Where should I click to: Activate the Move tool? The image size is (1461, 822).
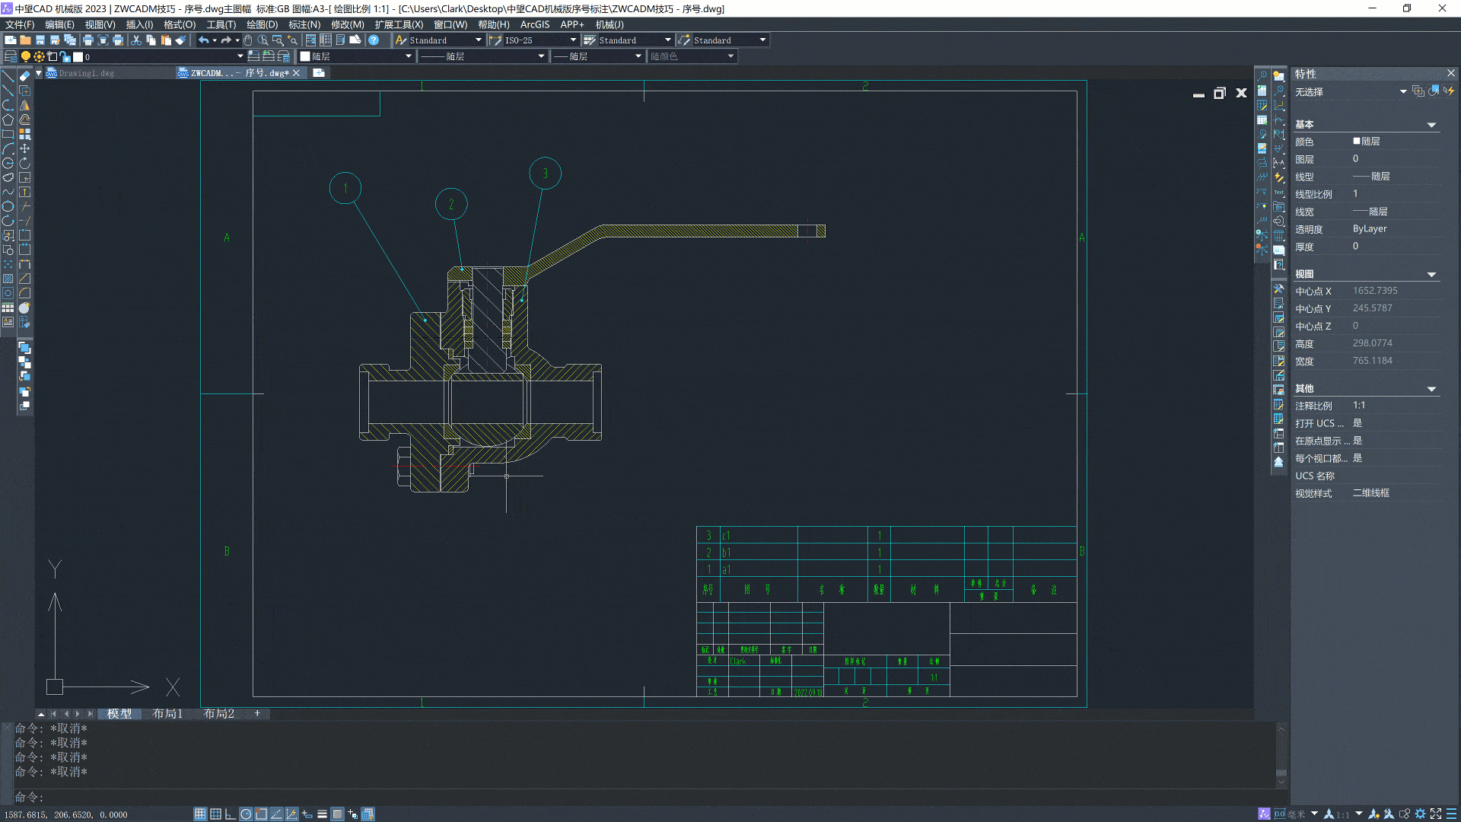click(24, 148)
